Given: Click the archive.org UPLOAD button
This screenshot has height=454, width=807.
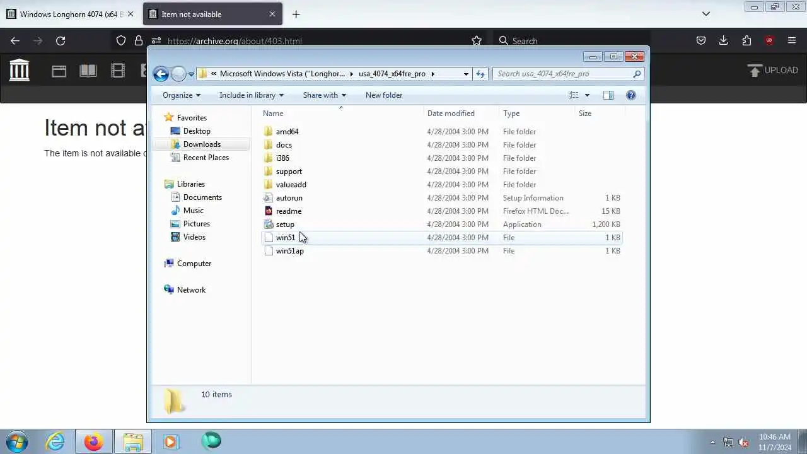Looking at the screenshot, I should coord(773,70).
